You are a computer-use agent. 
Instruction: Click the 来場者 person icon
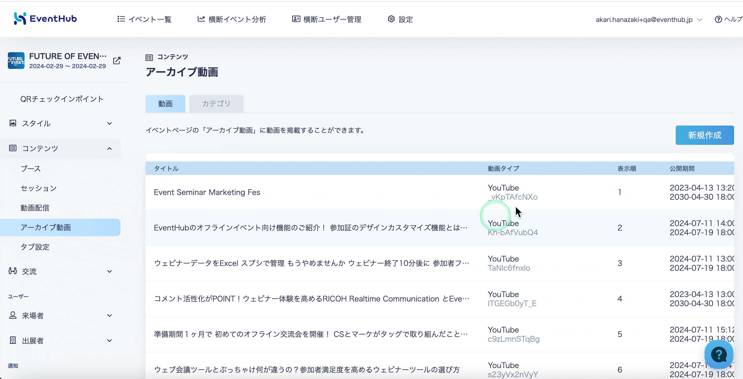click(x=13, y=315)
